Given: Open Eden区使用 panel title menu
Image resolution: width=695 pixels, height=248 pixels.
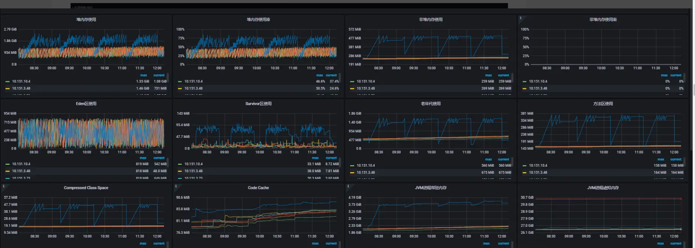Looking at the screenshot, I should pos(86,104).
